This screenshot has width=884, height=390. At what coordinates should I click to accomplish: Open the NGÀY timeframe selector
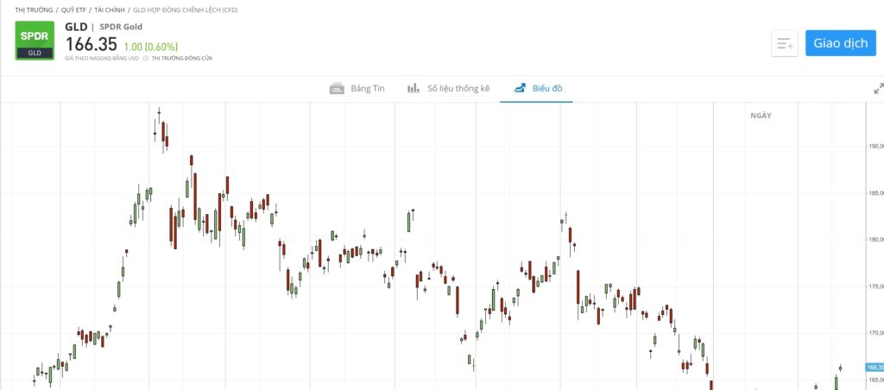click(x=761, y=116)
